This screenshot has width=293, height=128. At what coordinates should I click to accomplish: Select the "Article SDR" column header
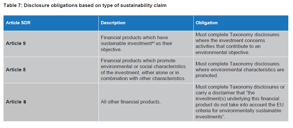click(x=18, y=23)
